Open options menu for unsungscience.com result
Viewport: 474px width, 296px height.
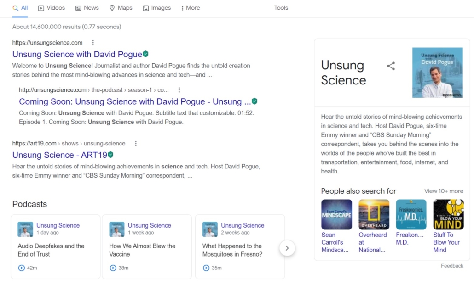coord(93,43)
